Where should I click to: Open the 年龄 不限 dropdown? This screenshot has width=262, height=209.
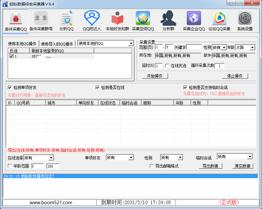coord(252,48)
